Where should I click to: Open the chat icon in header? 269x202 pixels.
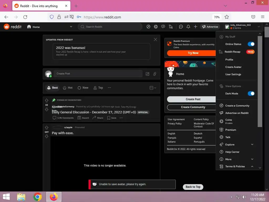click(x=181, y=27)
